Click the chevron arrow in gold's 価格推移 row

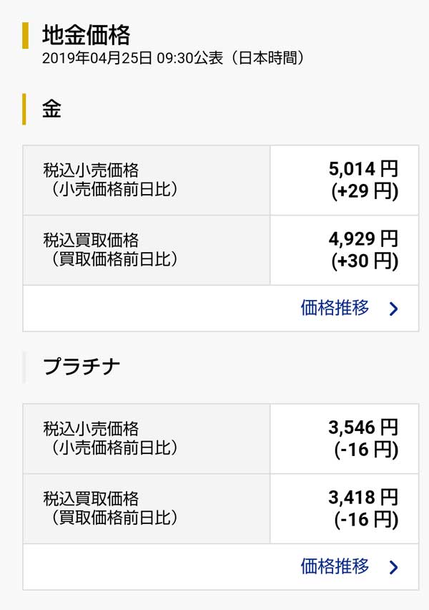393,309
